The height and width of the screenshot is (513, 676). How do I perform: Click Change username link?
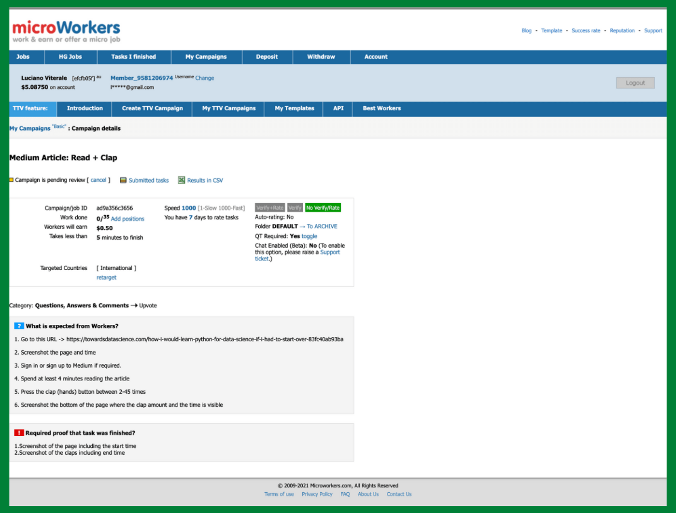point(205,78)
